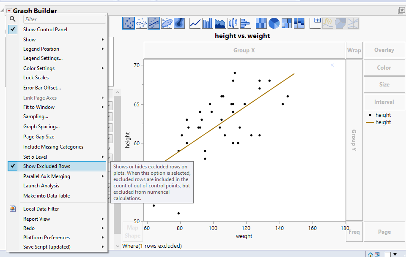Select the Points element icon
406x257 pixels.
(129, 23)
